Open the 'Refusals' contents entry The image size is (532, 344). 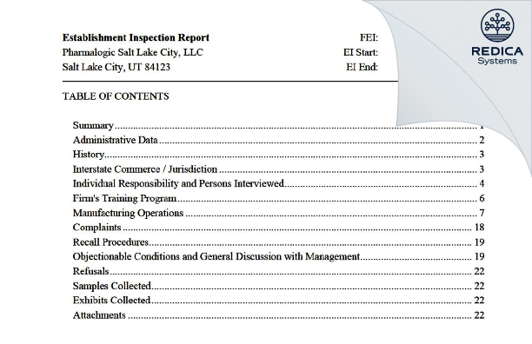[278, 271]
